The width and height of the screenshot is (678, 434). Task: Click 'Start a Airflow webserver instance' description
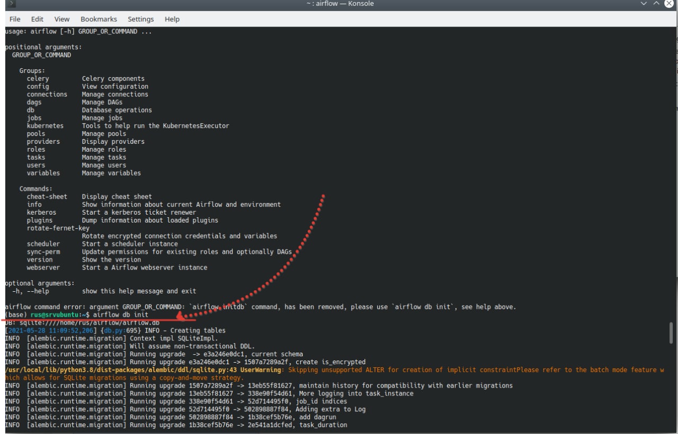pos(145,267)
